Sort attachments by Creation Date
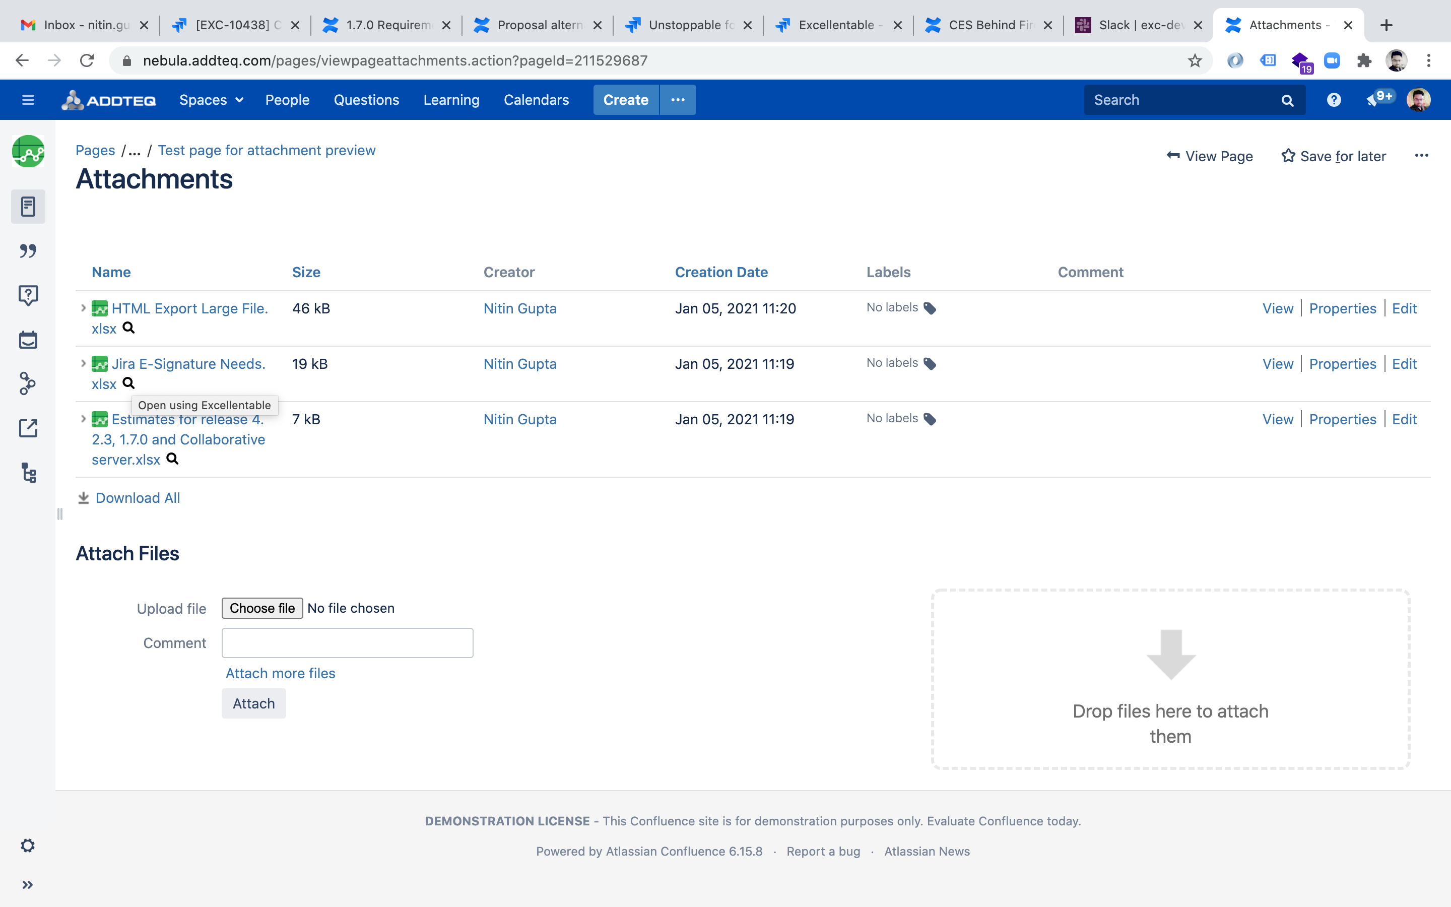 (x=721, y=272)
